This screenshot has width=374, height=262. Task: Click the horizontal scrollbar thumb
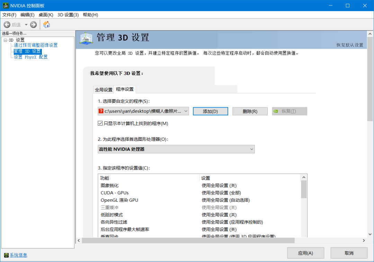pyautogui.click(x=188, y=241)
